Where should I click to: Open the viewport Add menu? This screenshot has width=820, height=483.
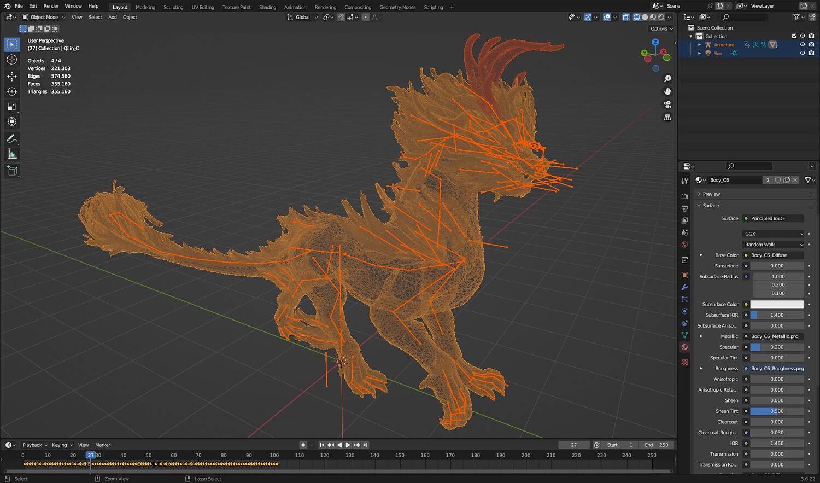[x=113, y=17]
